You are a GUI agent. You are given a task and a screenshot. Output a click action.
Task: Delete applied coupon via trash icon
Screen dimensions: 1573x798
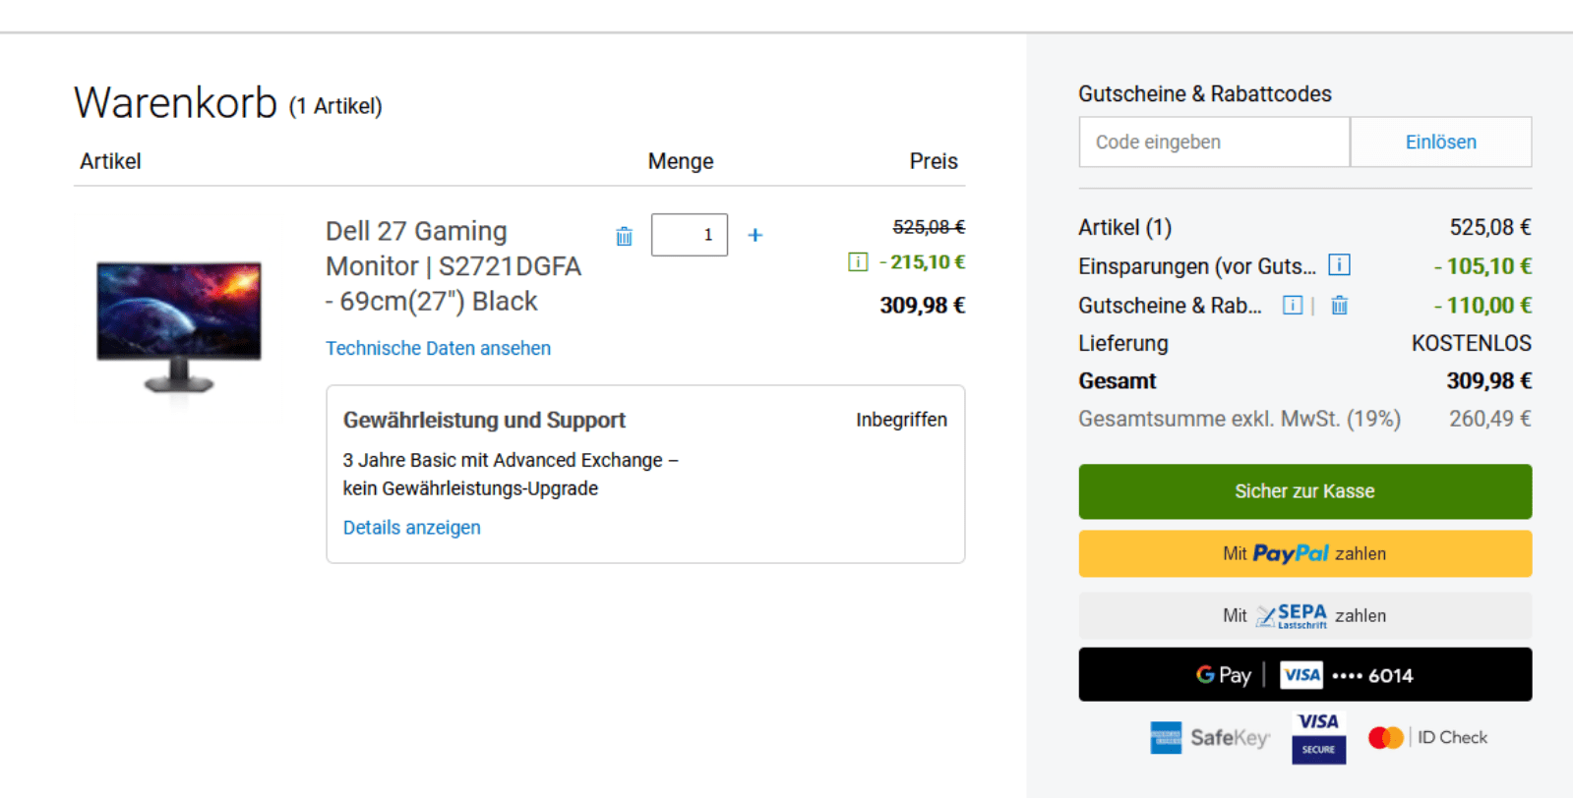point(1339,305)
